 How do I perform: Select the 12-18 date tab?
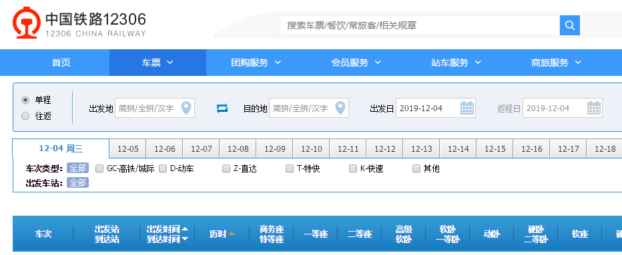[x=605, y=149]
